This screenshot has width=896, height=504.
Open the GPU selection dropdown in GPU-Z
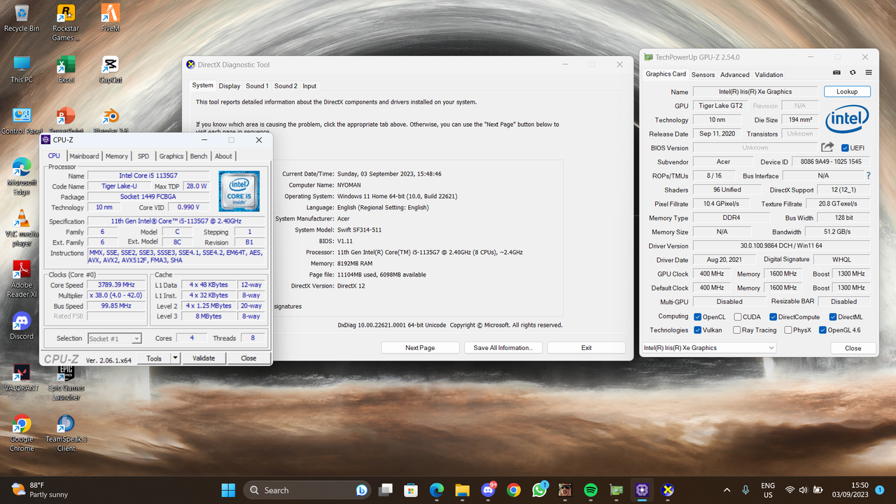click(x=709, y=348)
